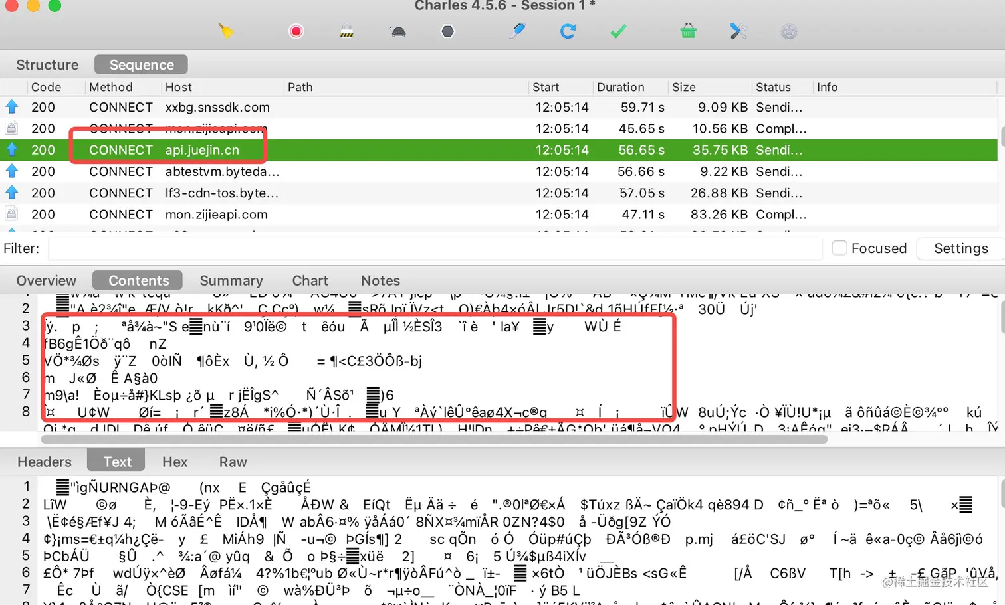The height and width of the screenshot is (605, 1005).
Task: Toggle breakpoints using the hexagon icon
Action: tap(448, 31)
